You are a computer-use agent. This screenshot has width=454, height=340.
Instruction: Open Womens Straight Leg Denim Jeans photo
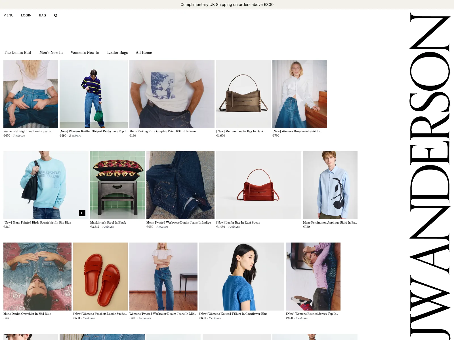click(31, 94)
